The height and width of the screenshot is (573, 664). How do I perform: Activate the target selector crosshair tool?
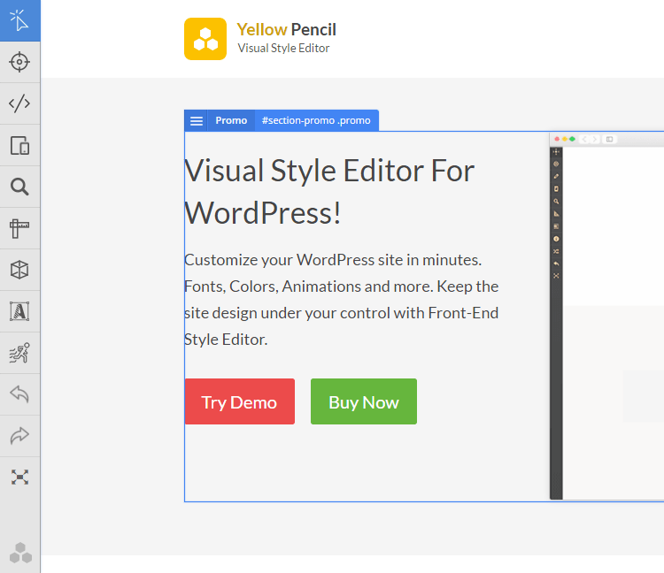coord(19,62)
